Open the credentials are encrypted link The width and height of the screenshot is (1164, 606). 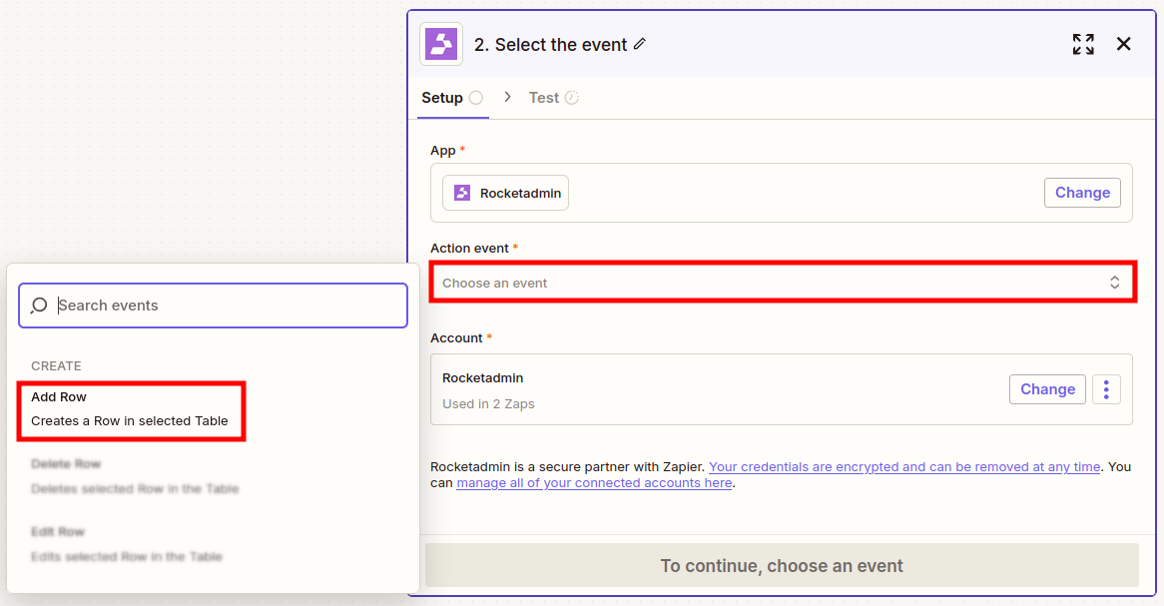pos(904,466)
